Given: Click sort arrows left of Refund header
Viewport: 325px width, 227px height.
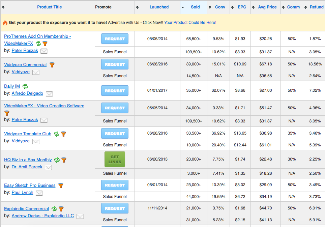Looking at the screenshot, I should pos(305,7).
